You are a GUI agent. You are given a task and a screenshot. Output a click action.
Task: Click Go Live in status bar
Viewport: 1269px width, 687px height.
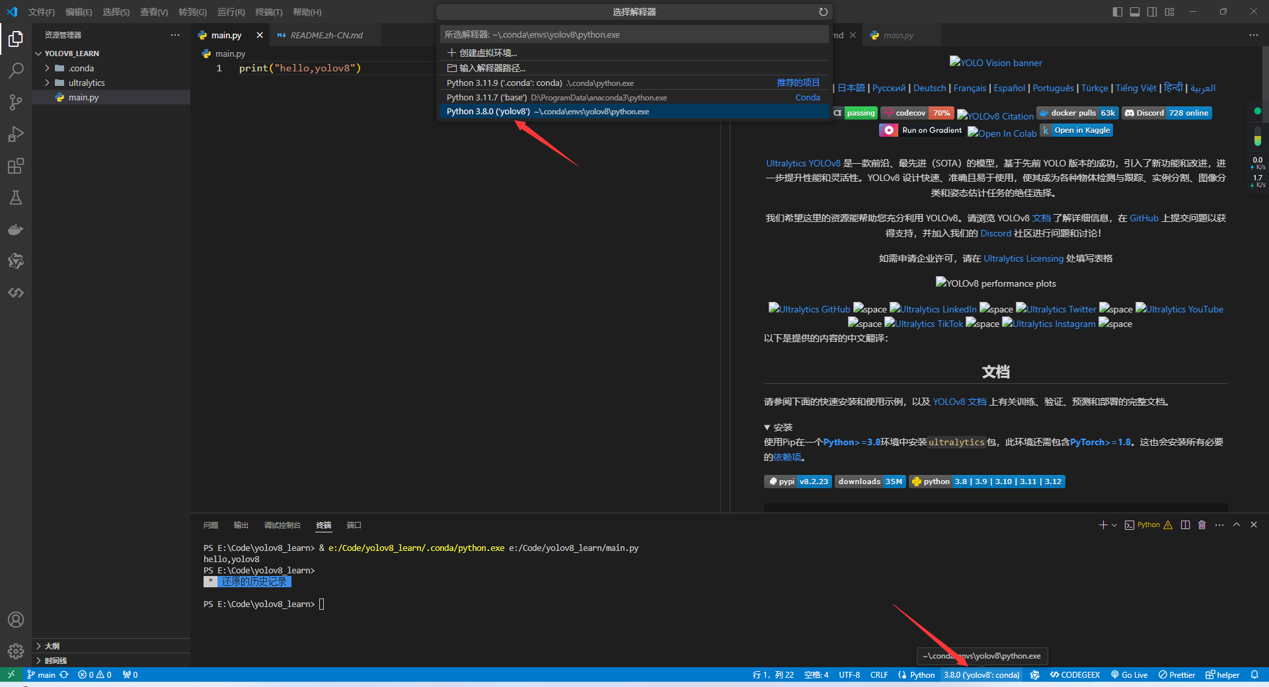1129,674
